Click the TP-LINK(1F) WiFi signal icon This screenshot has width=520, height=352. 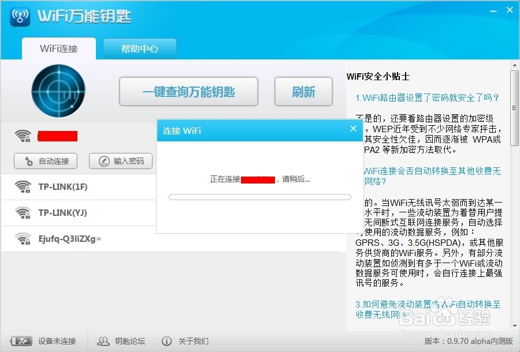click(x=23, y=187)
